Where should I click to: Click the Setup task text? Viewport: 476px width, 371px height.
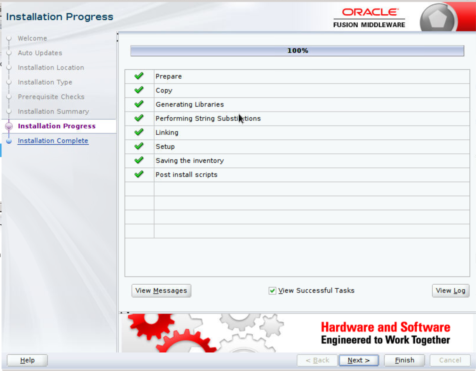click(x=165, y=147)
